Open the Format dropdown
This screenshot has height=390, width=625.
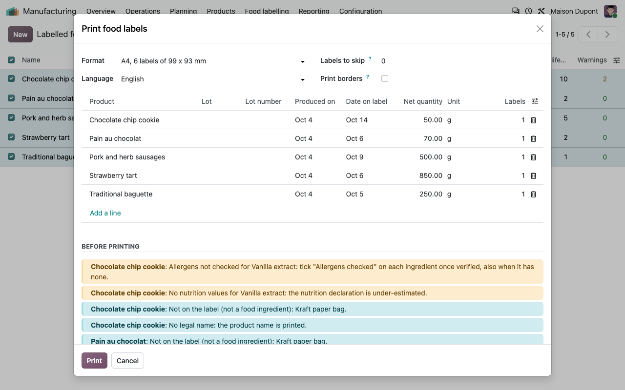coord(213,61)
